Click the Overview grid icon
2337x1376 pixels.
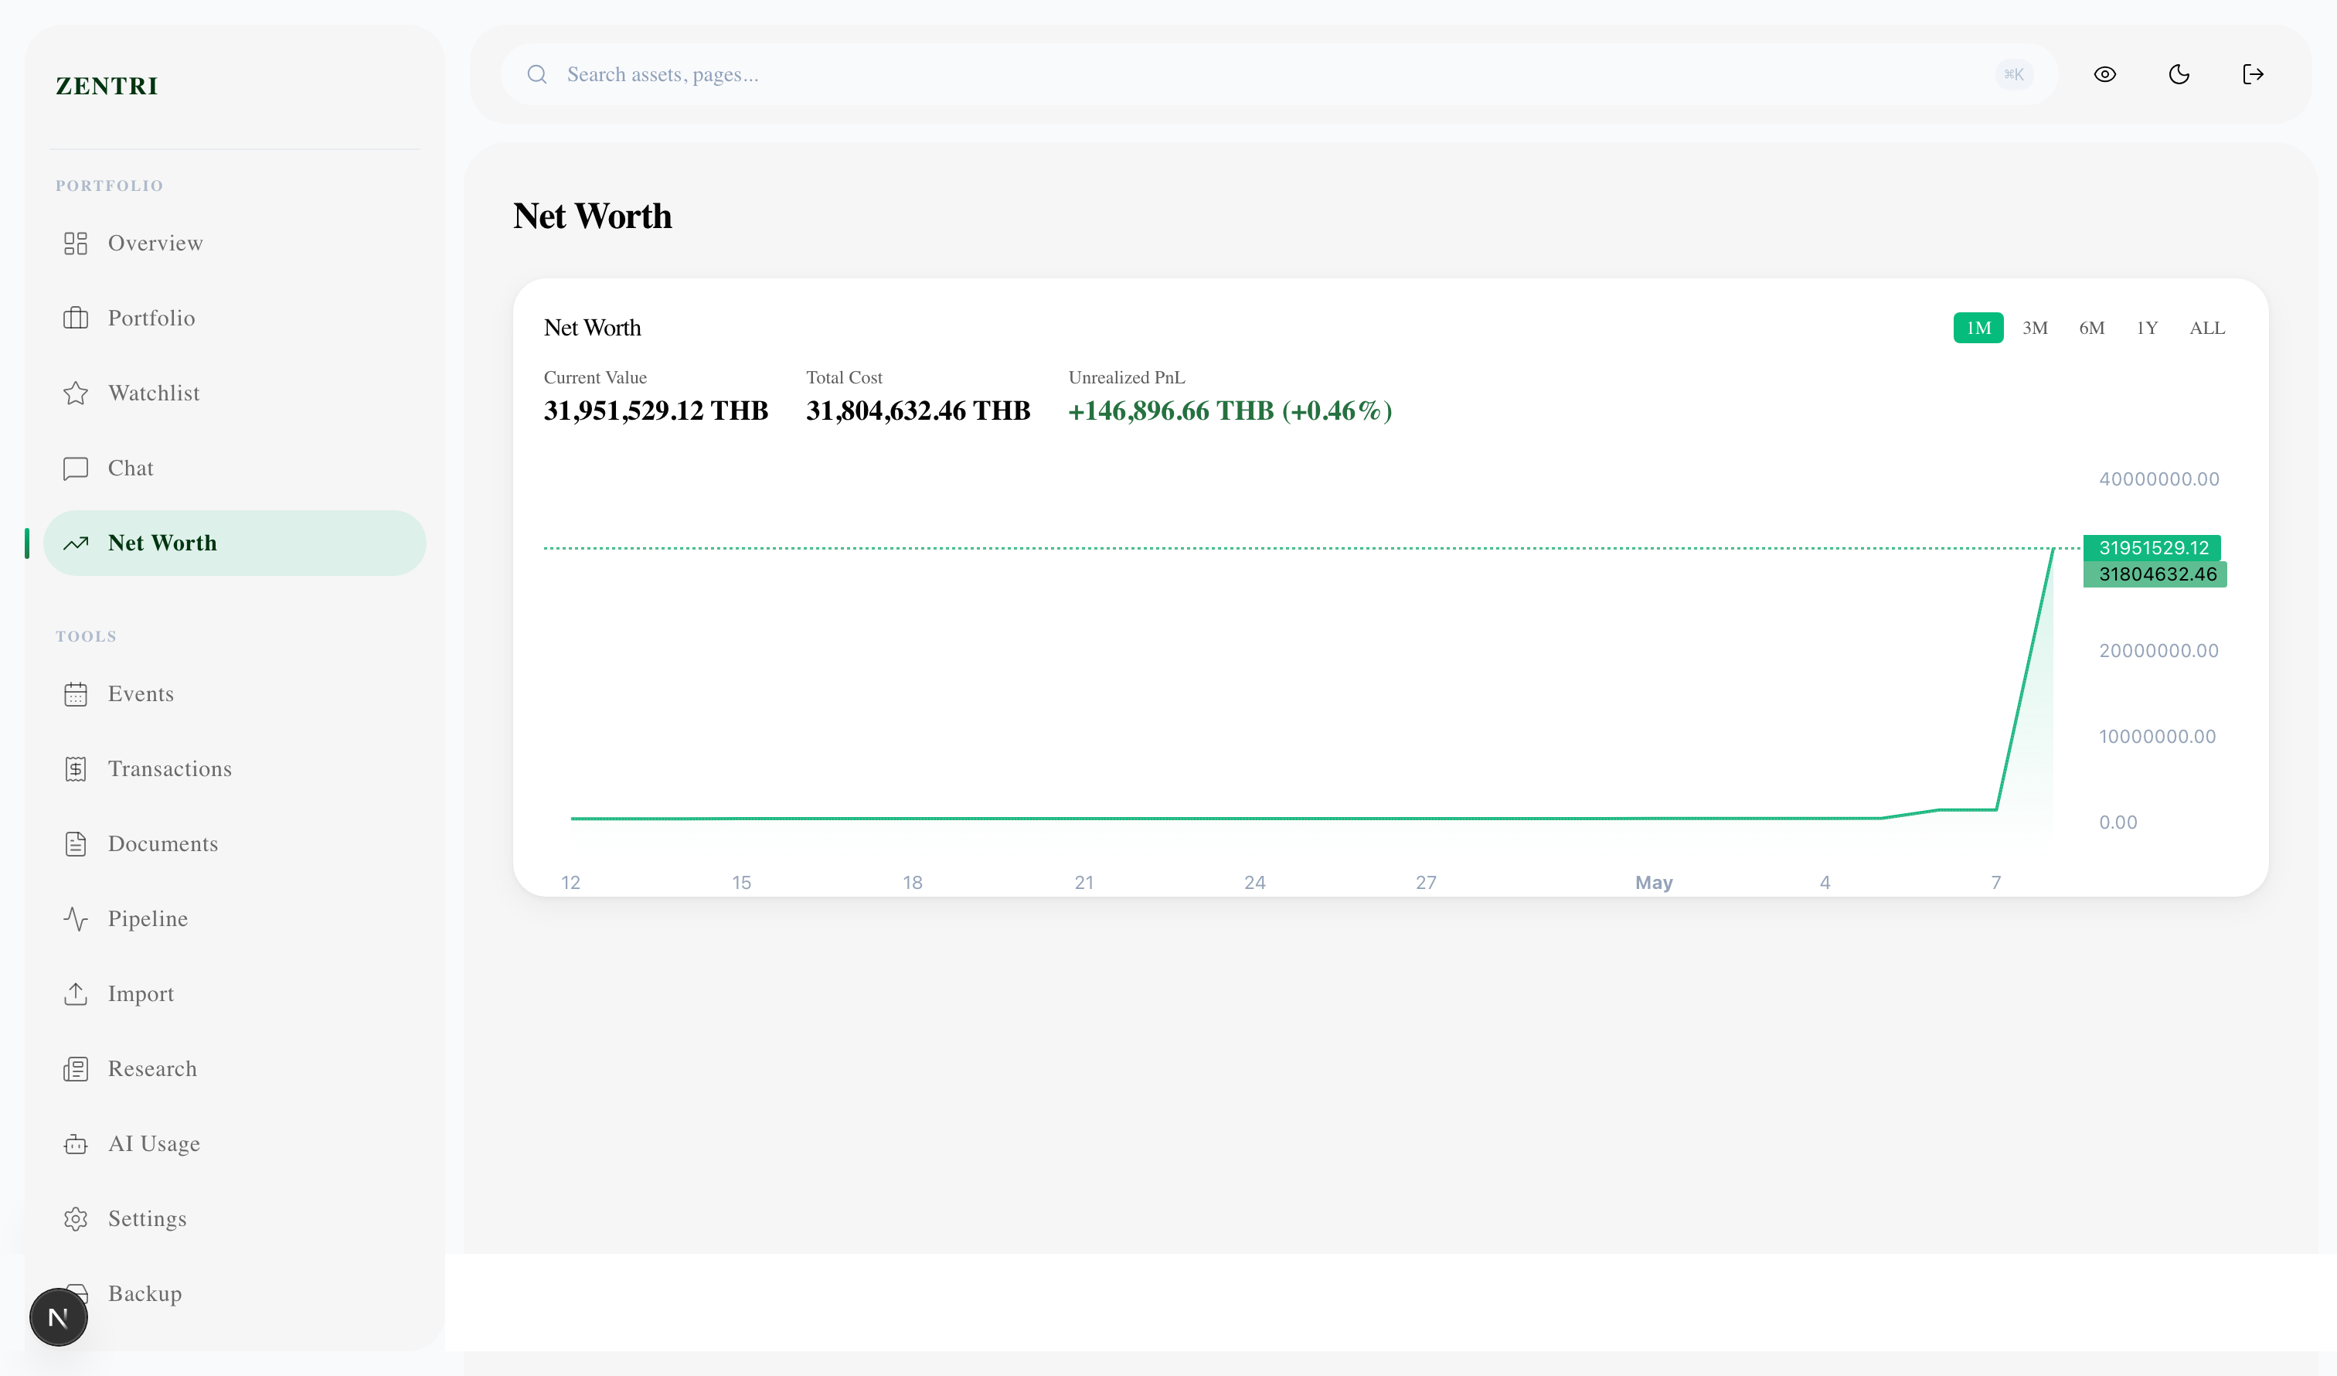pos(75,243)
